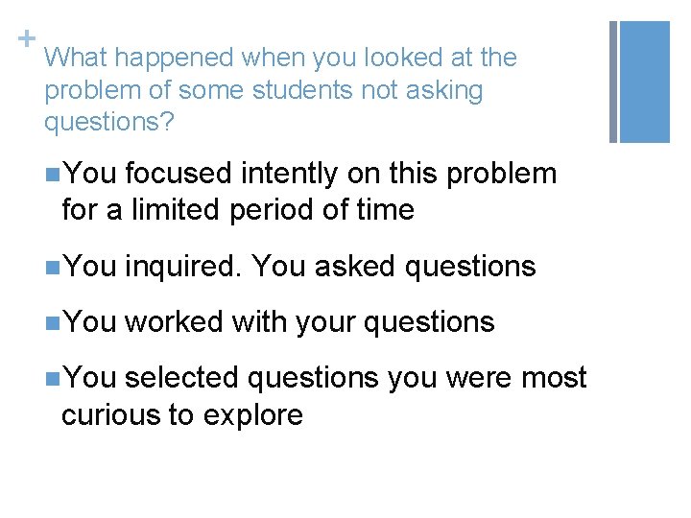The height and width of the screenshot is (518, 691).
Task: Click the line 'for a limited period of time'
Action: tap(237, 208)
